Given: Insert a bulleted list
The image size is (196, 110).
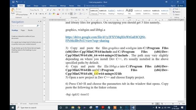Looking at the screenshot, I should click(x=63, y=10).
